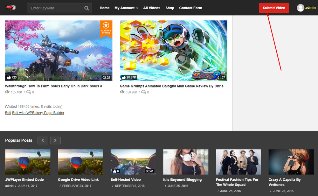Click the 01:27 duration label
This screenshot has width=318, height=196.
pyautogui.click(x=221, y=78)
